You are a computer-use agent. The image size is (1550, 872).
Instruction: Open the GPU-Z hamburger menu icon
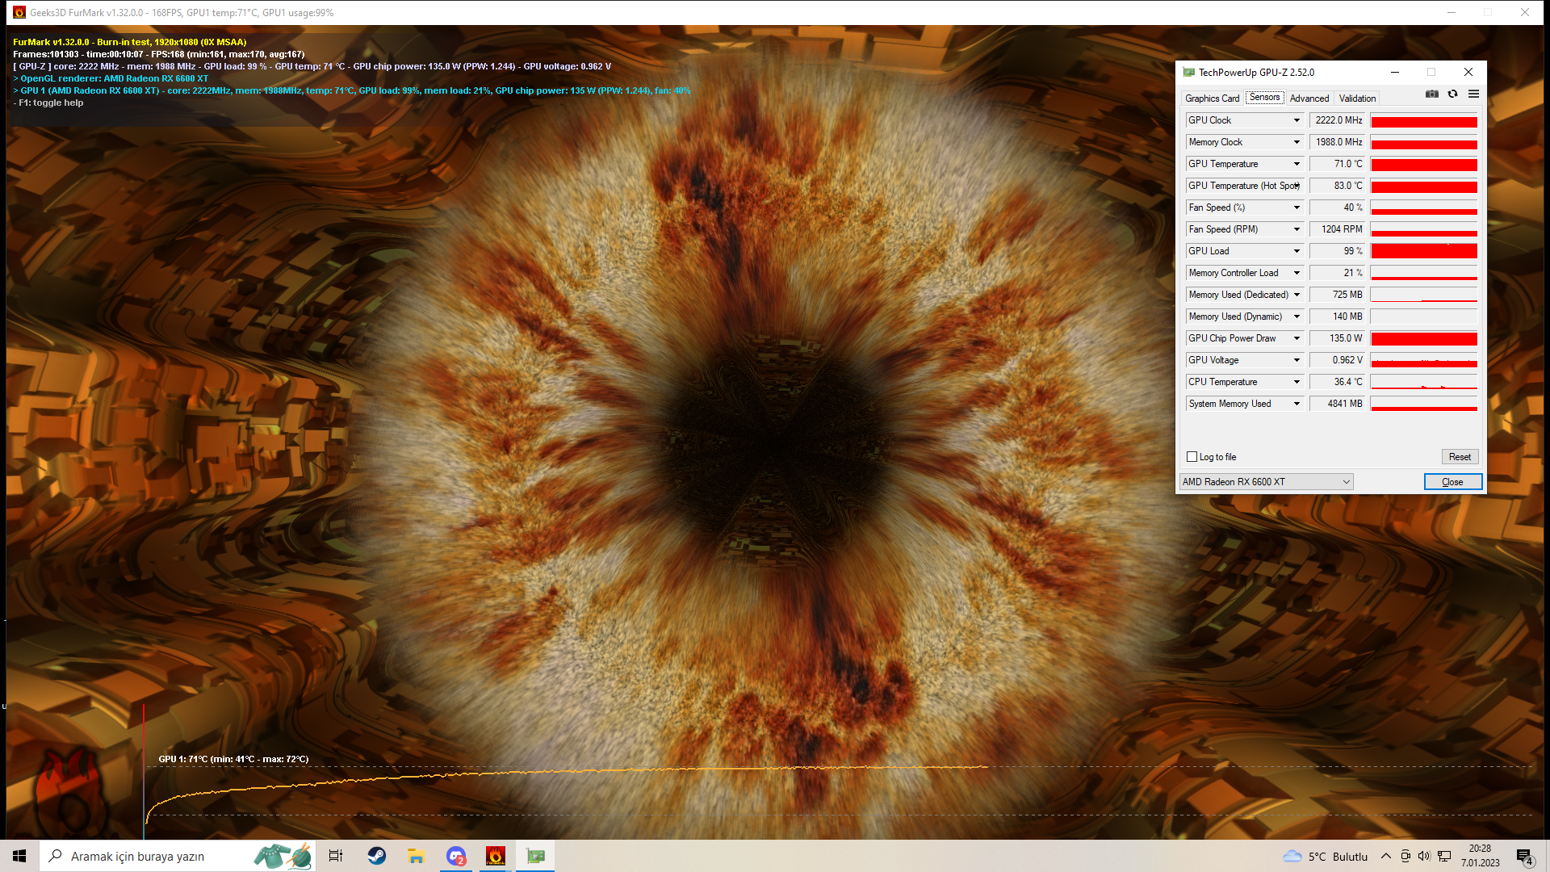pos(1473,94)
